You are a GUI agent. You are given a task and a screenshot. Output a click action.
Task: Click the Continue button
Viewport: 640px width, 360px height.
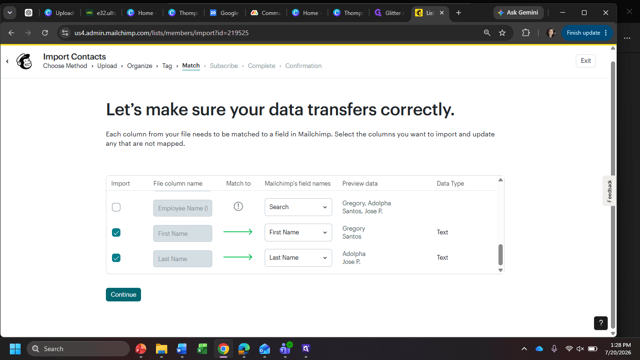pos(123,294)
